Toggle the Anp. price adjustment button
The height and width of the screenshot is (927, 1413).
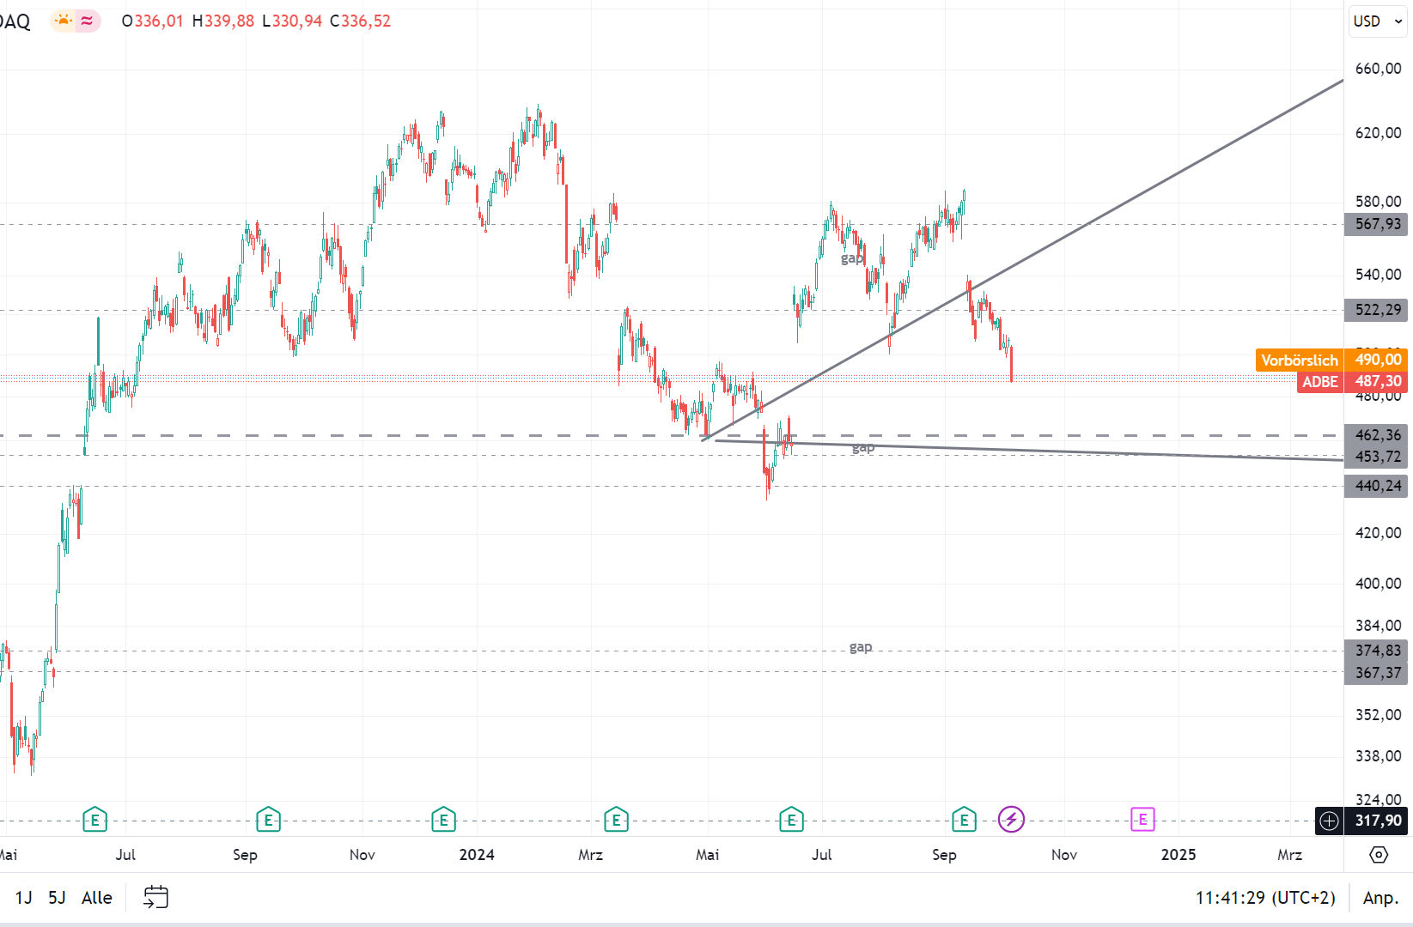(x=1380, y=897)
